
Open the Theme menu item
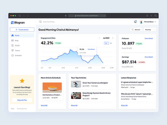pyautogui.click(x=22, y=50)
